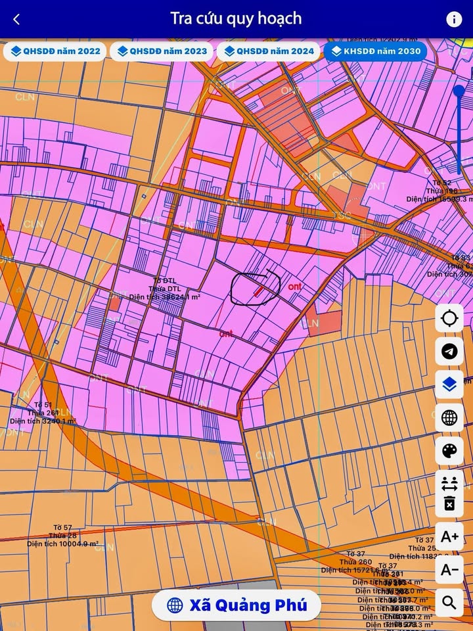This screenshot has width=473, height=631.
Task: Go back with the top-left arrow
Action: pyautogui.click(x=16, y=19)
